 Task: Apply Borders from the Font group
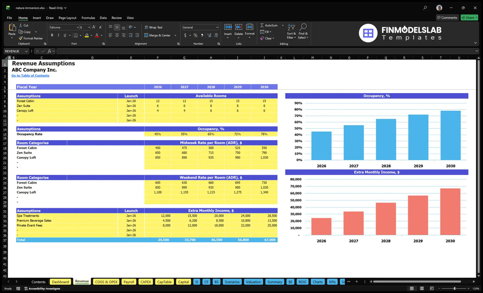point(76,35)
